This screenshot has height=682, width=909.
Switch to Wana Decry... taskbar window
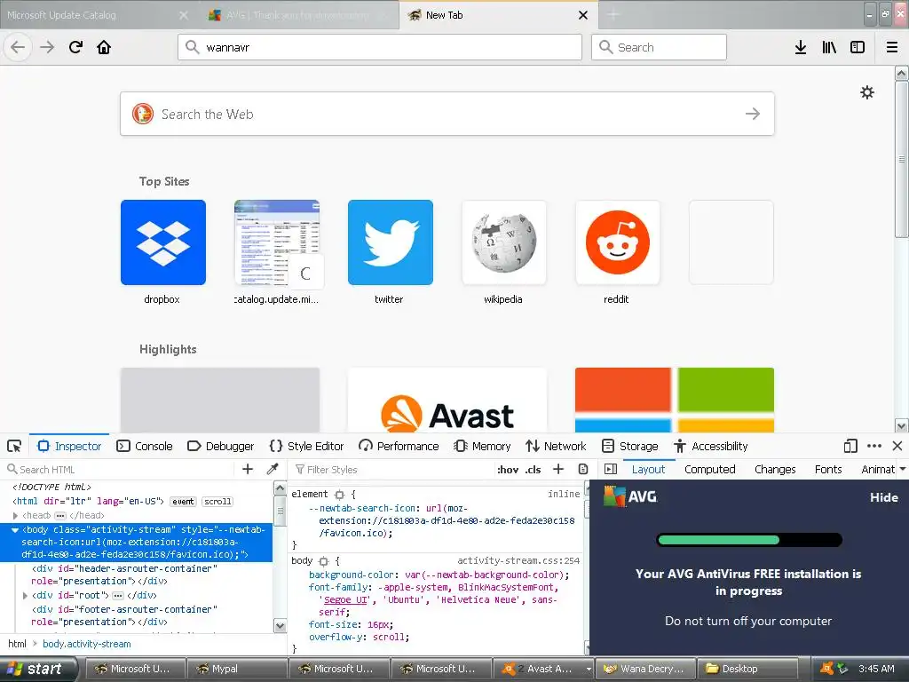pos(645,669)
